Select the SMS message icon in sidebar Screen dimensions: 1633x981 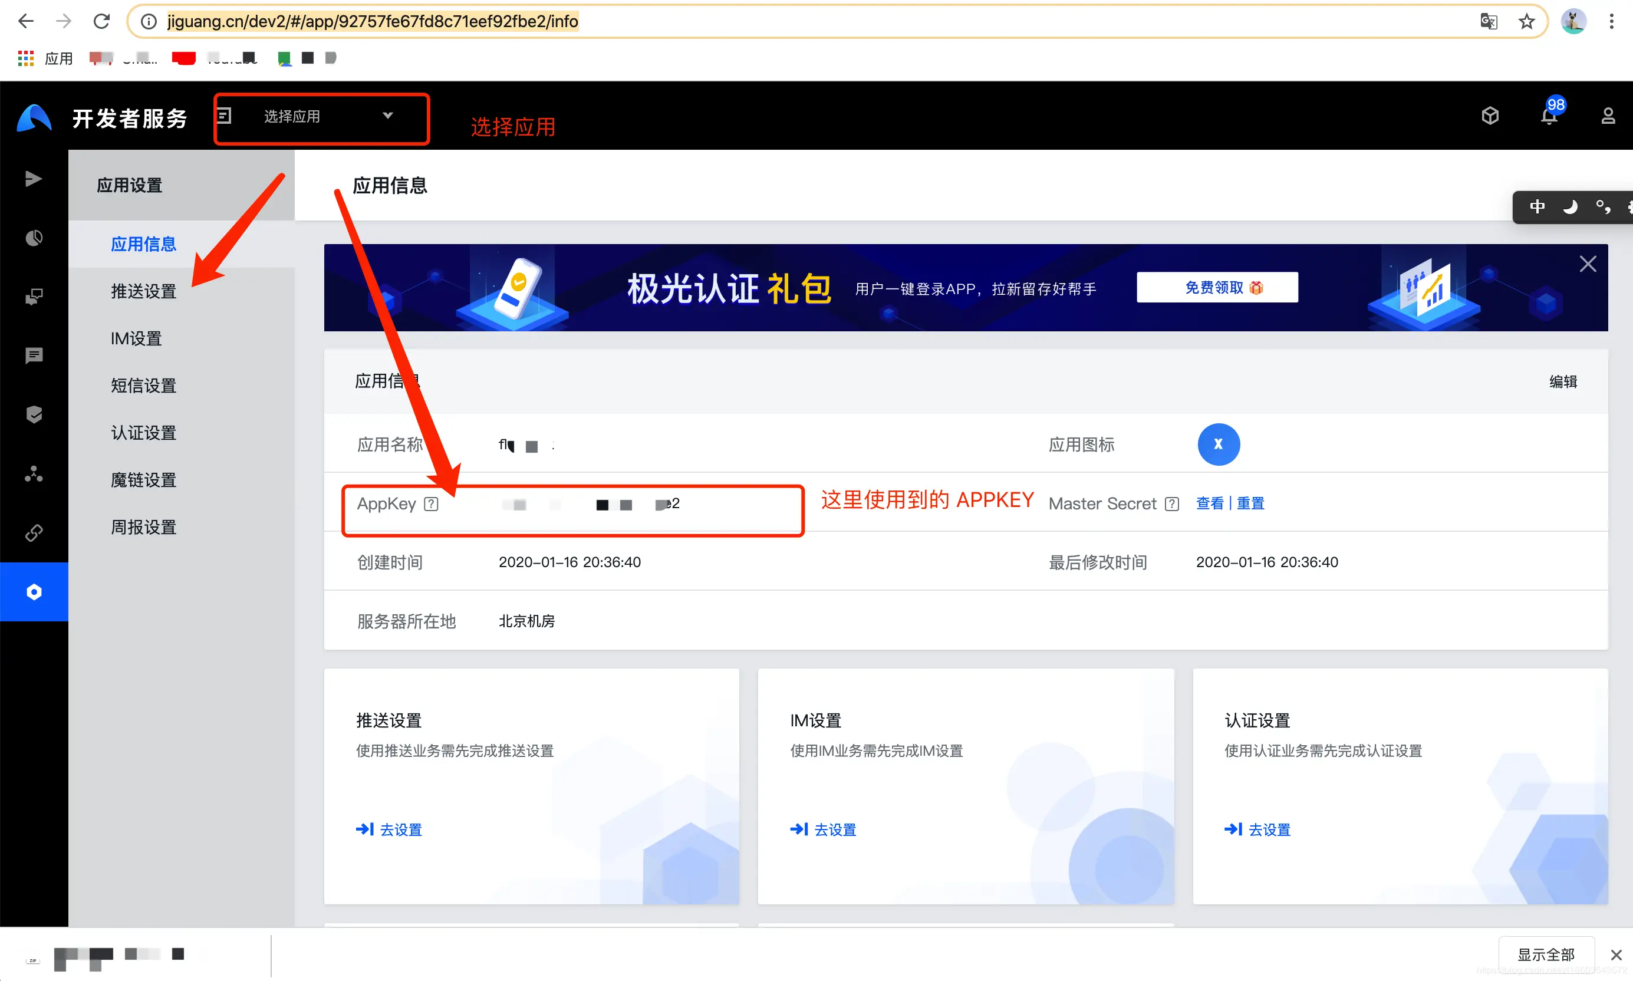pos(33,355)
